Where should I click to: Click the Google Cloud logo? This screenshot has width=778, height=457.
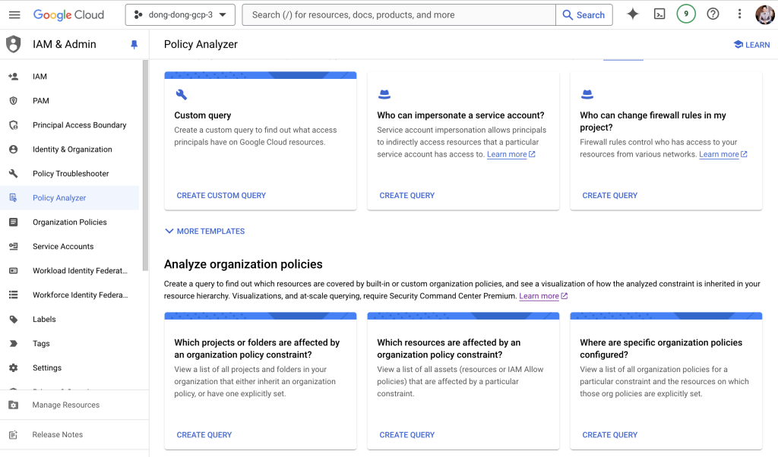pos(68,15)
